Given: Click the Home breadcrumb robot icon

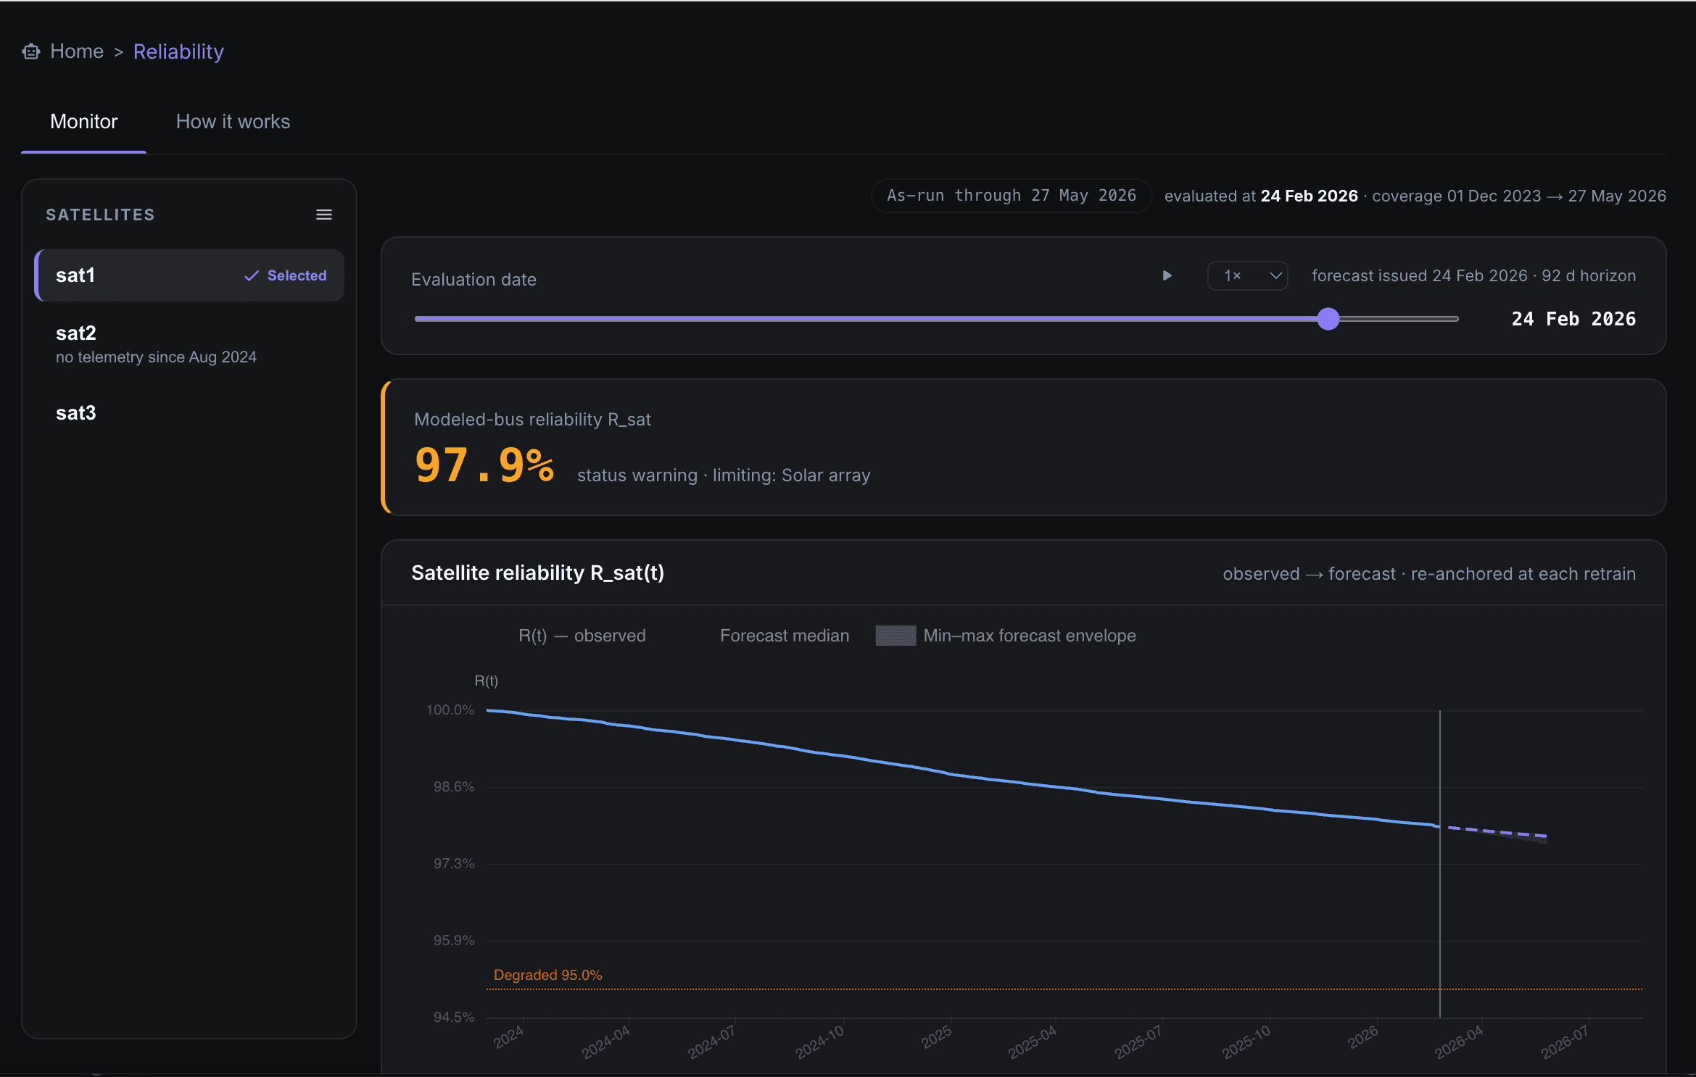Looking at the screenshot, I should (x=31, y=51).
